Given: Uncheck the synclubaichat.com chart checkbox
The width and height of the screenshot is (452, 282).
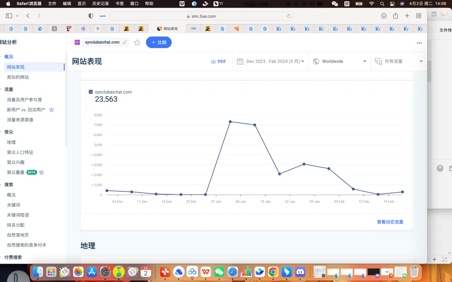Looking at the screenshot, I should point(91,92).
